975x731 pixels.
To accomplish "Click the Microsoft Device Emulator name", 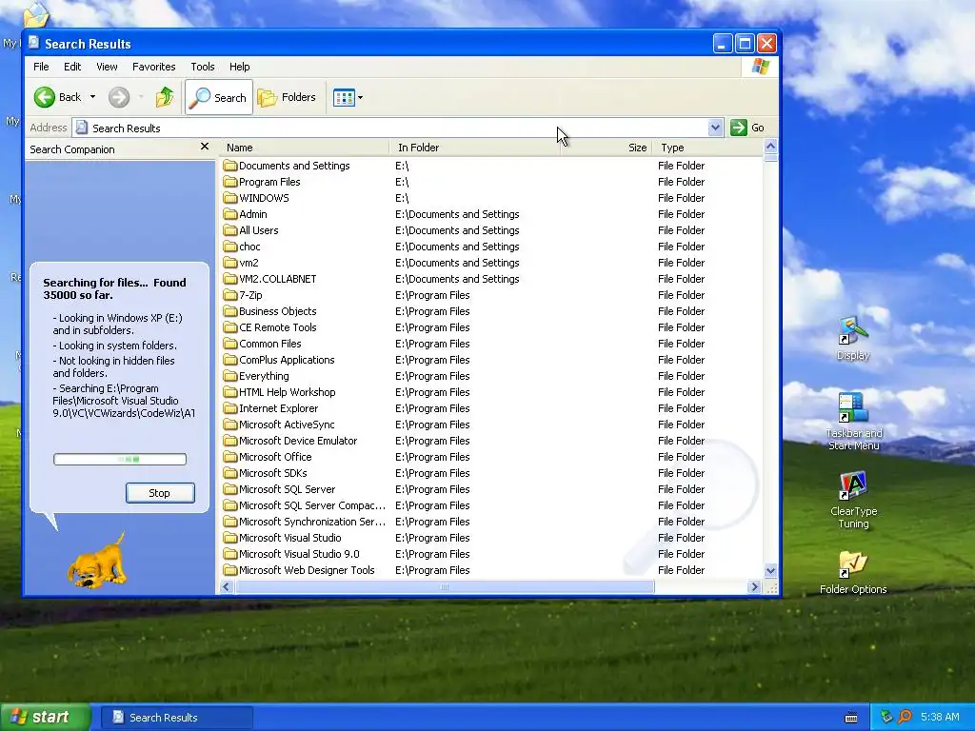I will pyautogui.click(x=298, y=441).
